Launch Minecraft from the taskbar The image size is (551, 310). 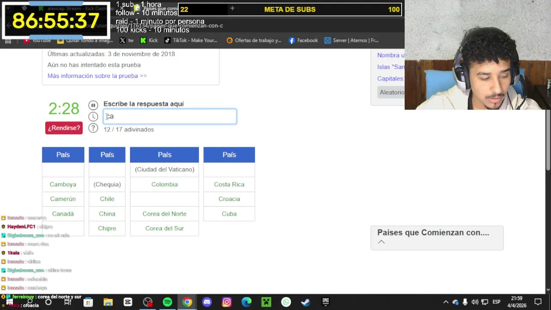(266, 302)
